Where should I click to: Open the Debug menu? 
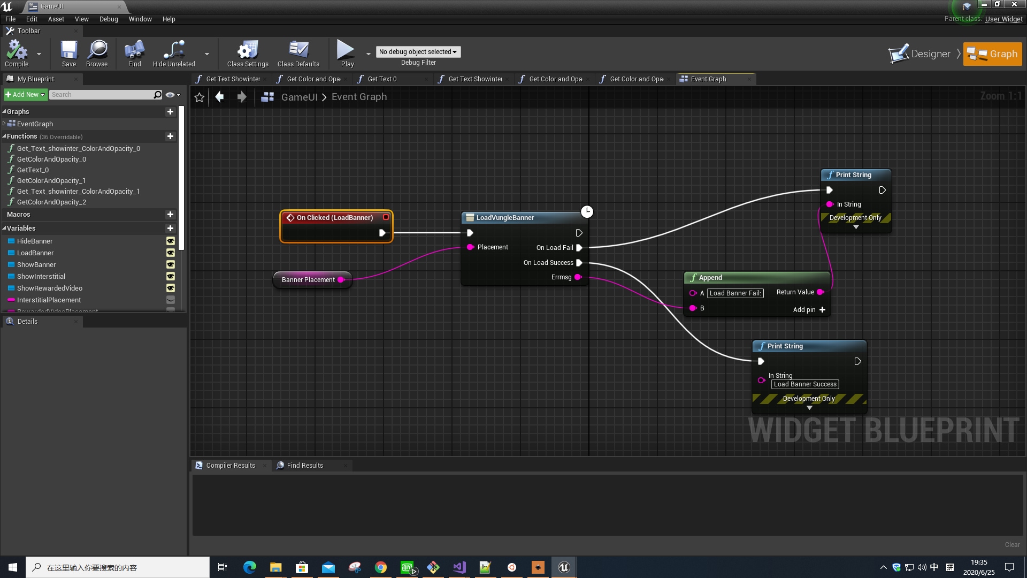109,19
